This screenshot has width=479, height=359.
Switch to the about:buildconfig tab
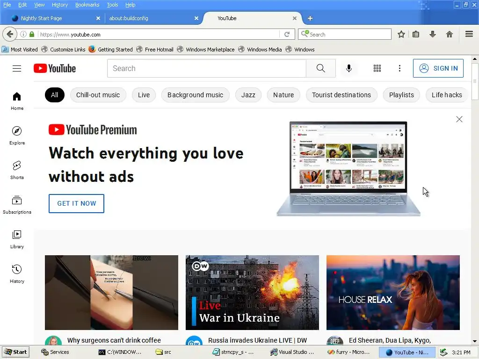[153, 18]
